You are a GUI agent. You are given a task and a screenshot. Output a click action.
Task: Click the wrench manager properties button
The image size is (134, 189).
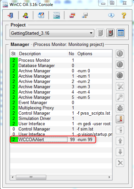(120, 87)
